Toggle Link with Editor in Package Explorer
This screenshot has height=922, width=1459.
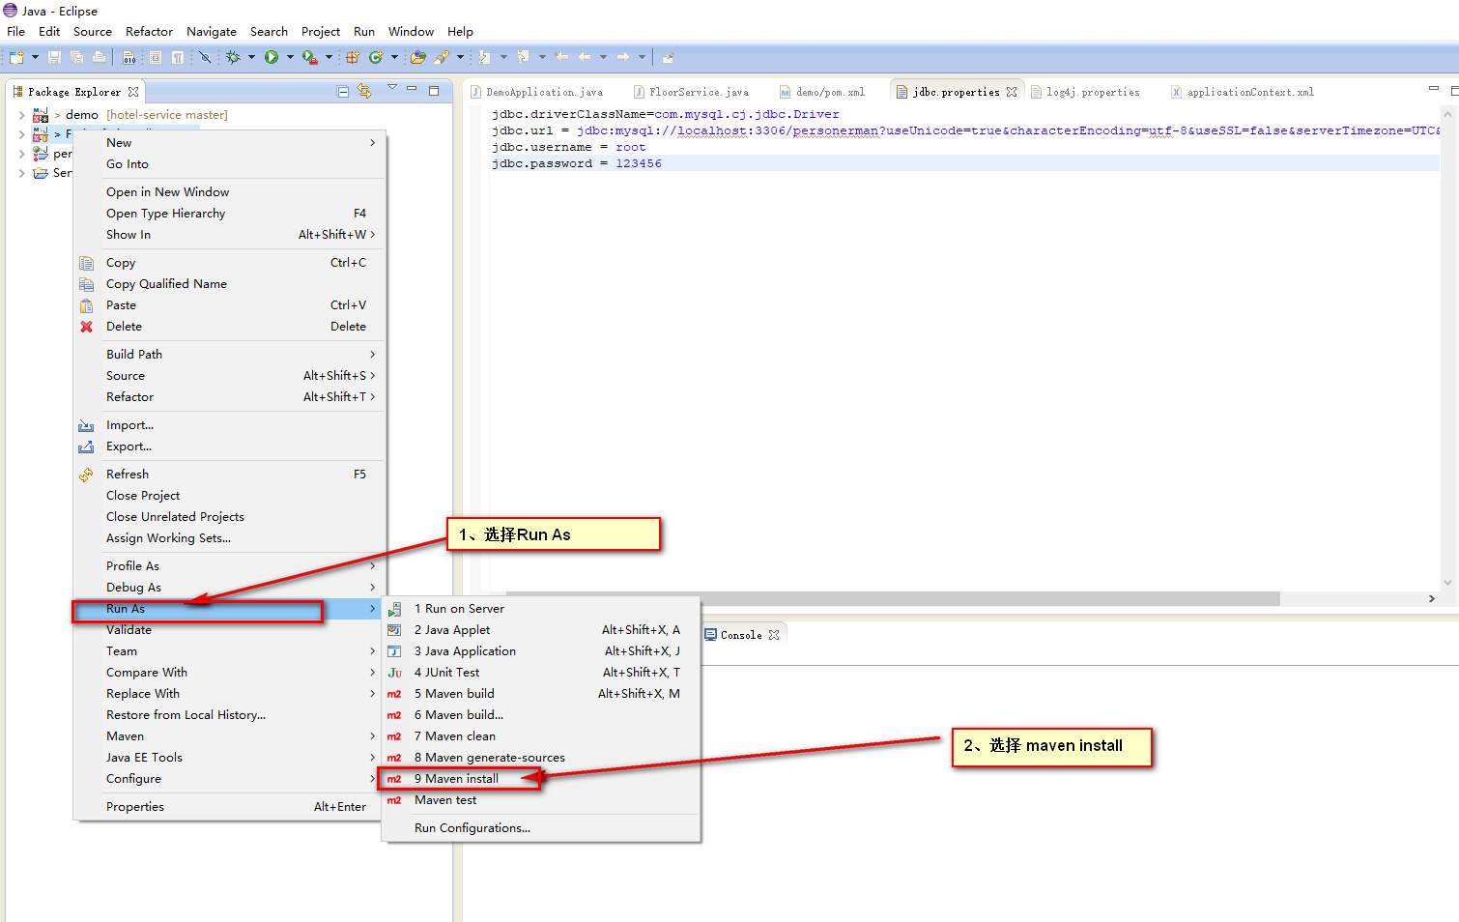364,92
